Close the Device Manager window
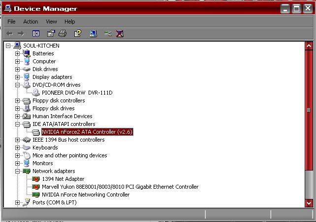Viewport: 316px width, 222px height. [308, 9]
